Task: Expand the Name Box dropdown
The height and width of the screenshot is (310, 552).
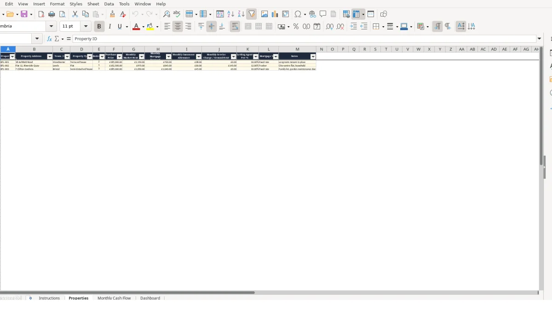Action: coord(37,39)
